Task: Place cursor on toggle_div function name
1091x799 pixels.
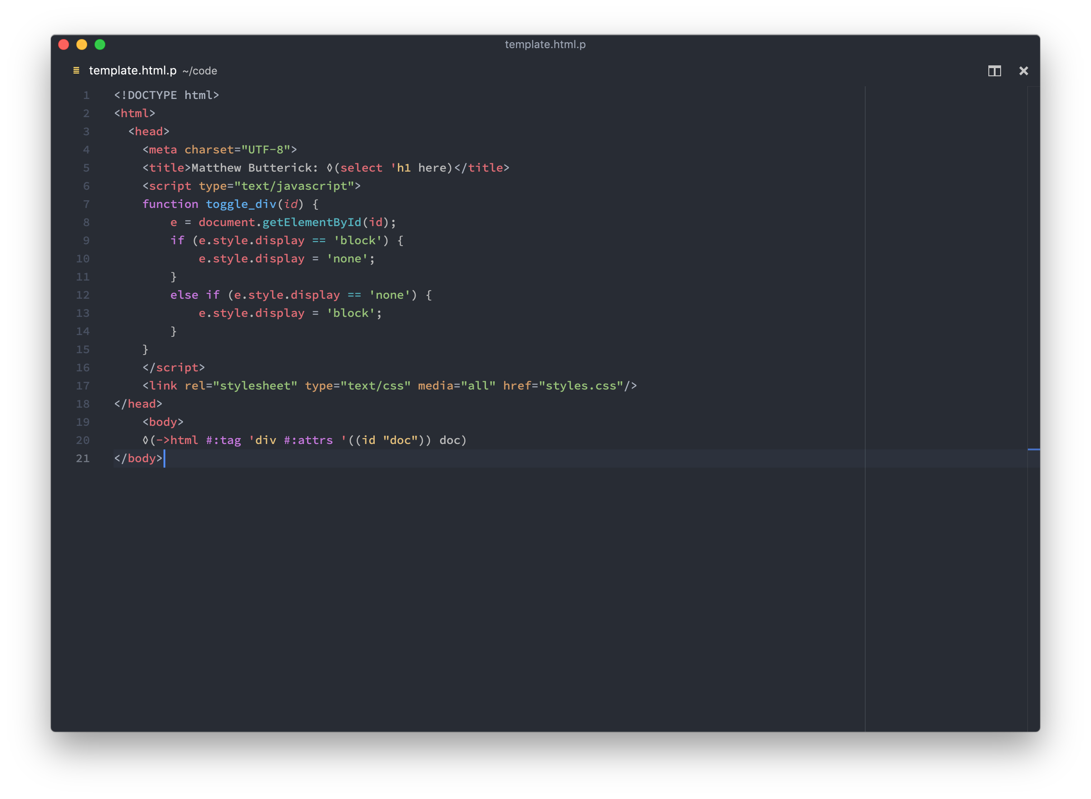Action: (x=241, y=204)
